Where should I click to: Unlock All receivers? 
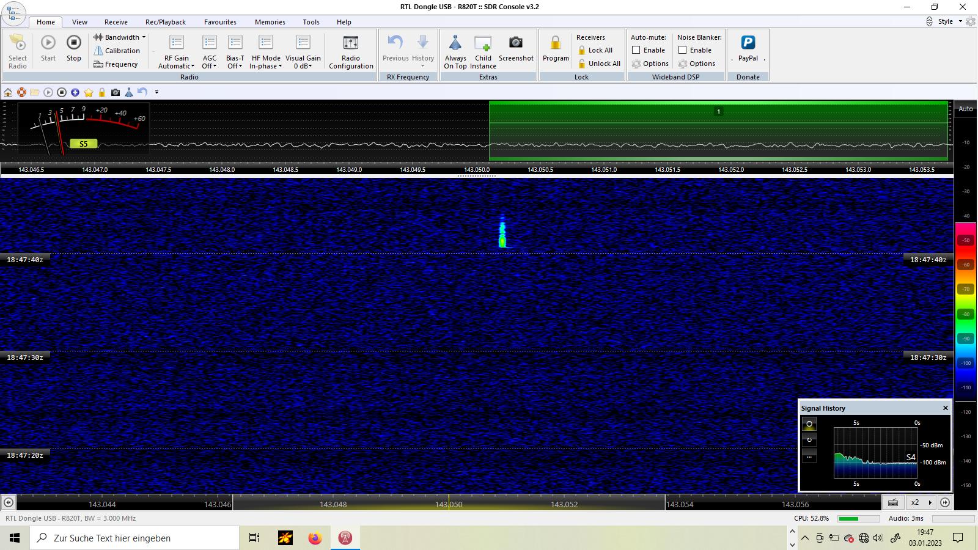pyautogui.click(x=599, y=64)
